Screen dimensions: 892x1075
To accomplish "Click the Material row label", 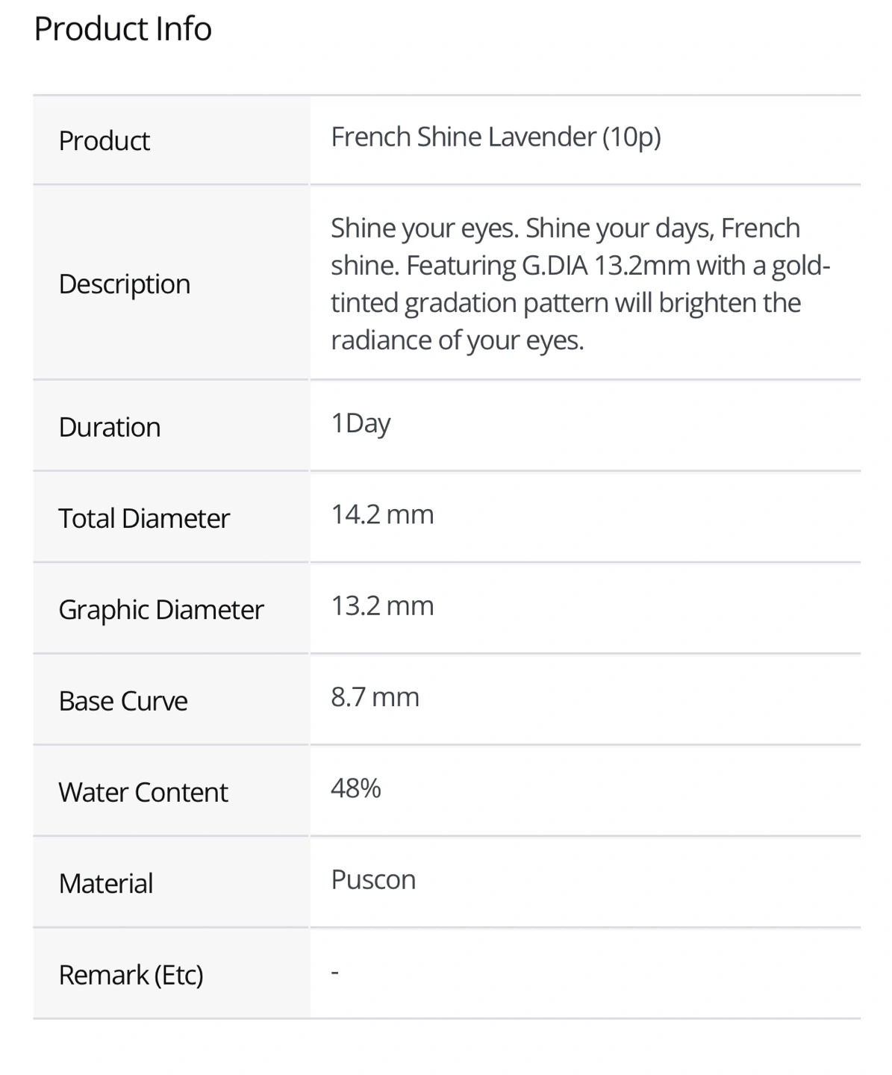I will pos(106,884).
